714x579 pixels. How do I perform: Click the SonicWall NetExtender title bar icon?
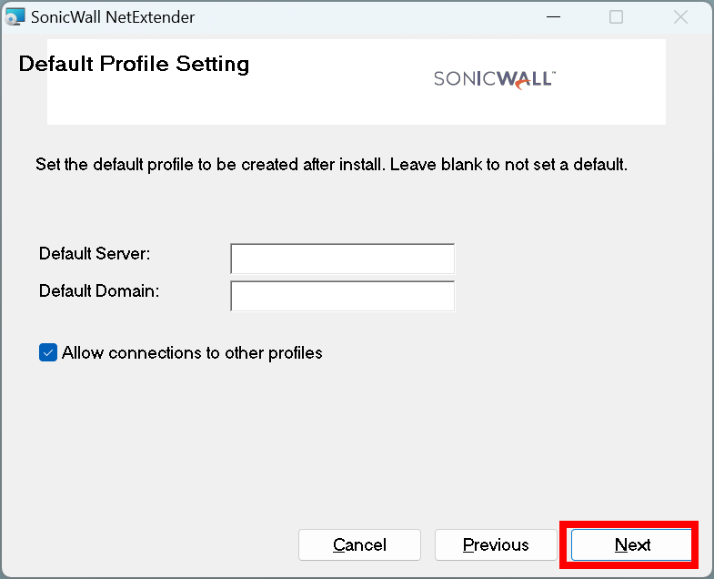tap(15, 17)
